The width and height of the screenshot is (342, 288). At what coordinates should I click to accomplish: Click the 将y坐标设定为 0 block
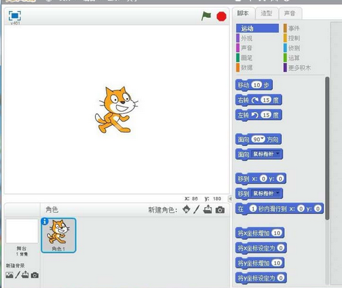261,278
